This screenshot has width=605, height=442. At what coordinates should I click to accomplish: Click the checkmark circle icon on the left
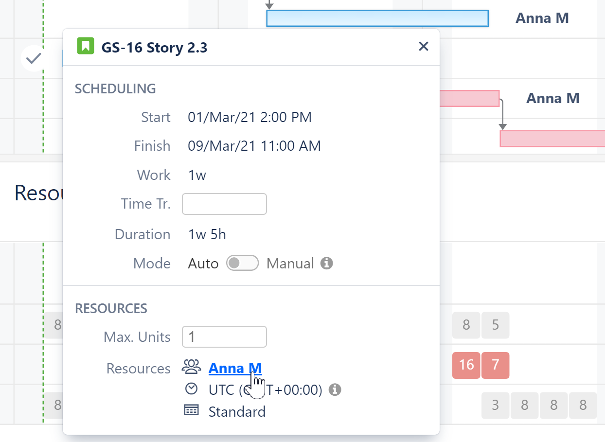pos(34,58)
